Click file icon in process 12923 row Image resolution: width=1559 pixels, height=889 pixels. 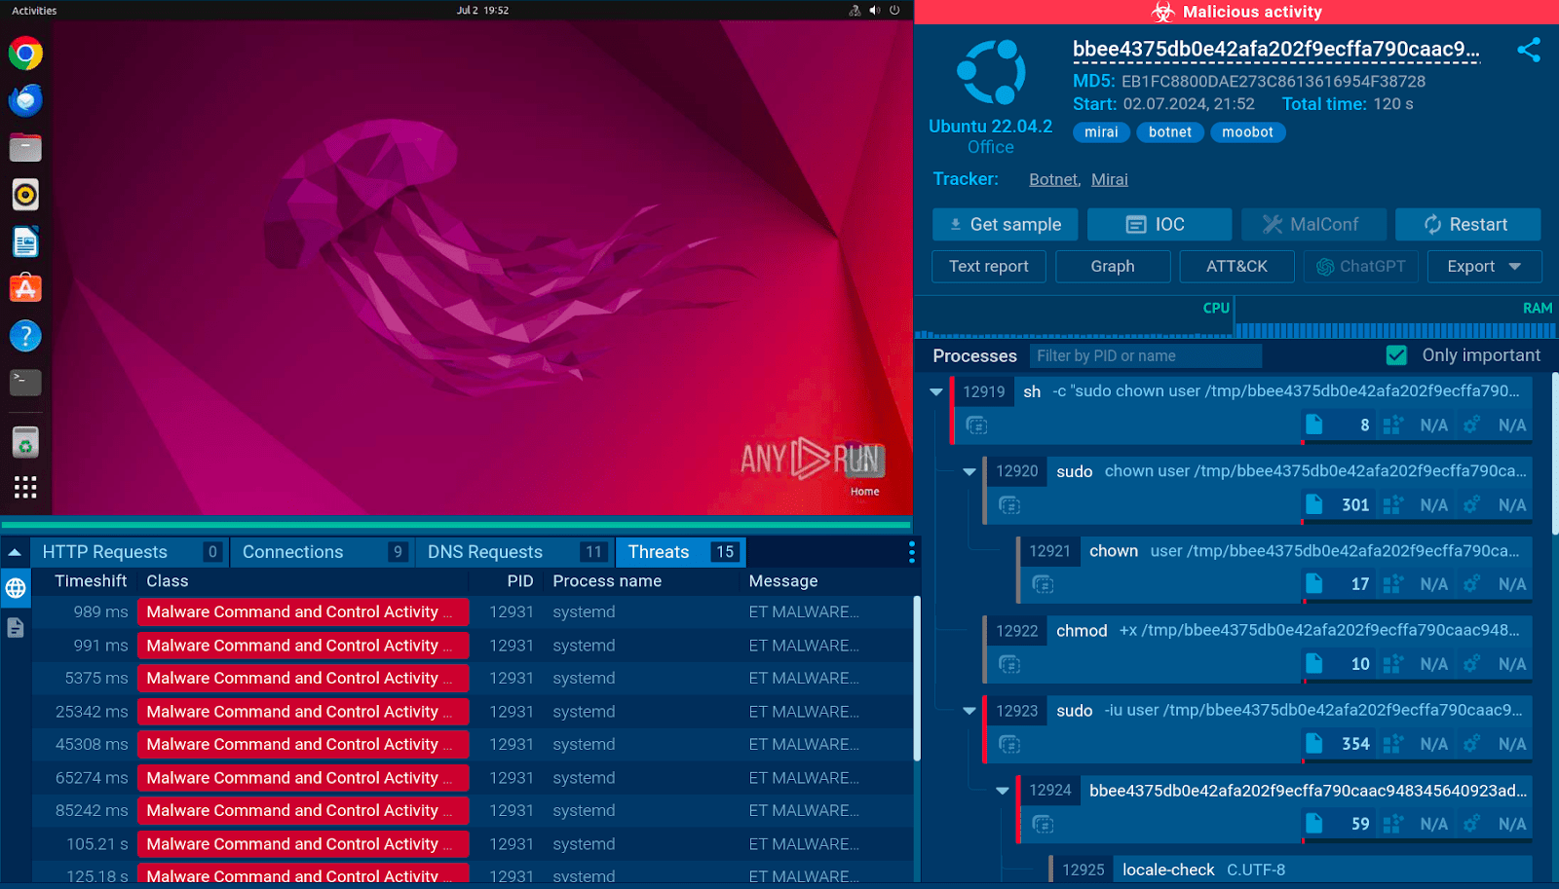point(1313,744)
